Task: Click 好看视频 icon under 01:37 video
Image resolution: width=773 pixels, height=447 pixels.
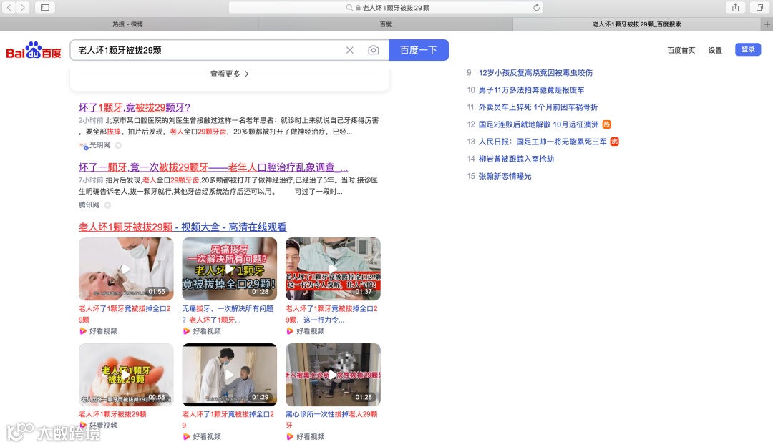Action: [290, 331]
